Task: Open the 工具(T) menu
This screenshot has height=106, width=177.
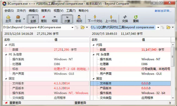Action: (71, 11)
